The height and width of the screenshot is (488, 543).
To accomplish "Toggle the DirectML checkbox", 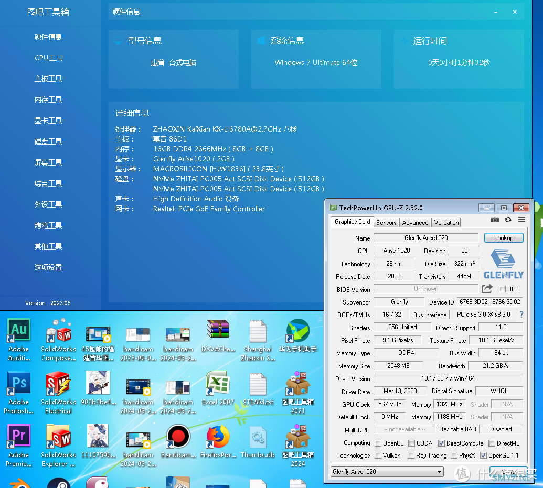I will 492,443.
